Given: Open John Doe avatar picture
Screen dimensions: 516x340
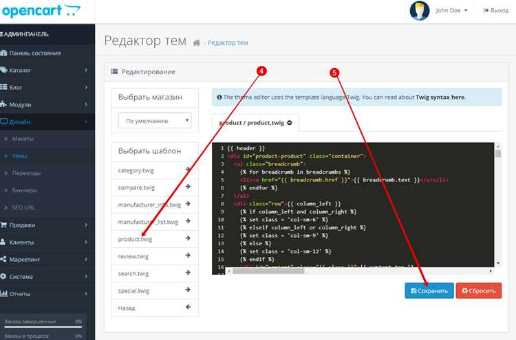Looking at the screenshot, I should 419,11.
